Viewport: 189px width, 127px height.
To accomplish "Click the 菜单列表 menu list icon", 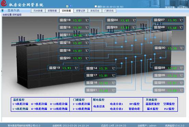I will click(x=2, y=11).
